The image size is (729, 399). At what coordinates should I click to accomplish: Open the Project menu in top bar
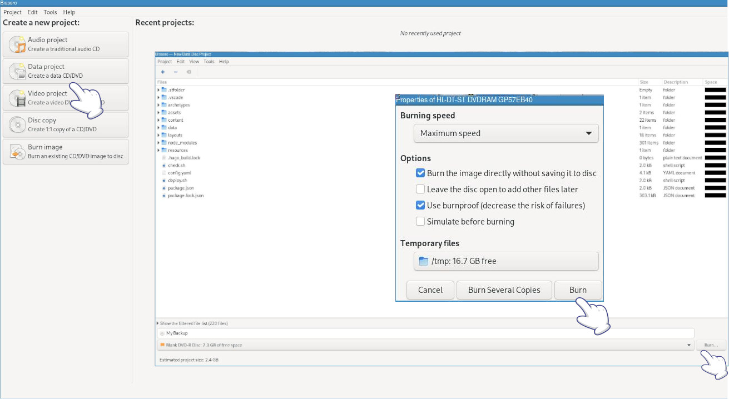(12, 12)
